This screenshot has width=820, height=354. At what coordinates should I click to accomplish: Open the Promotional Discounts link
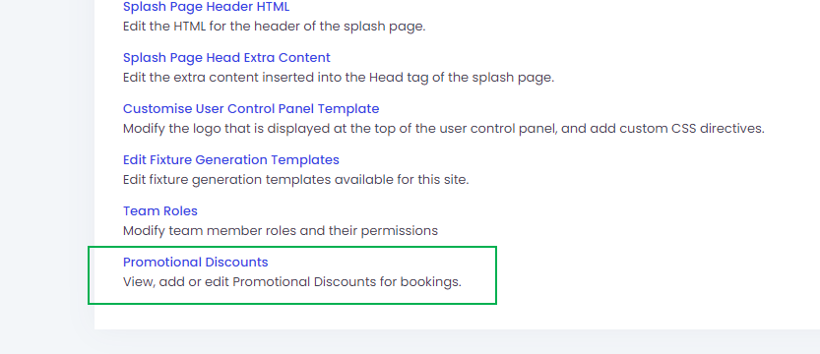coord(196,263)
